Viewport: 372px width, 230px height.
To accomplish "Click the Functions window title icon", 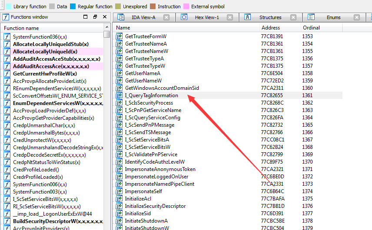I will click(x=6, y=17).
